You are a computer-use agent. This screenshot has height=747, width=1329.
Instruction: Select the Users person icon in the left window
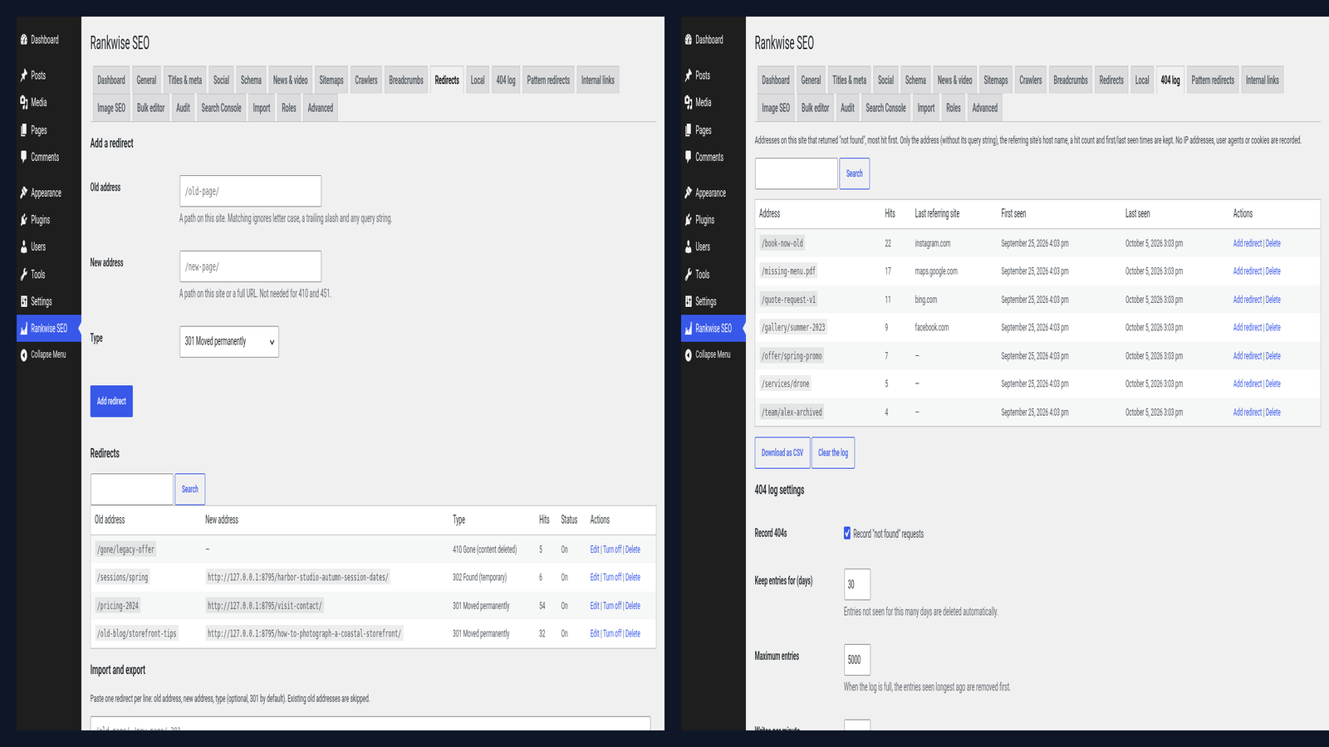pos(24,247)
